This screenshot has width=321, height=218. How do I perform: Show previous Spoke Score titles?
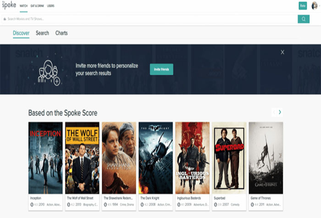click(x=274, y=112)
